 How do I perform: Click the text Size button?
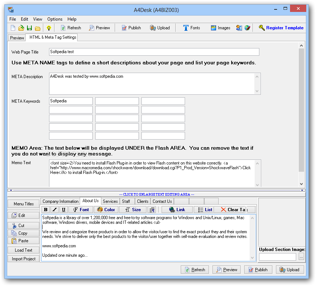coord(133,210)
